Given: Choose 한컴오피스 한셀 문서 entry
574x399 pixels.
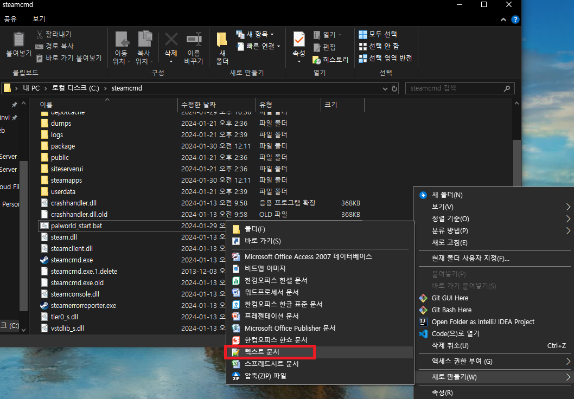Looking at the screenshot, I should pos(320,280).
